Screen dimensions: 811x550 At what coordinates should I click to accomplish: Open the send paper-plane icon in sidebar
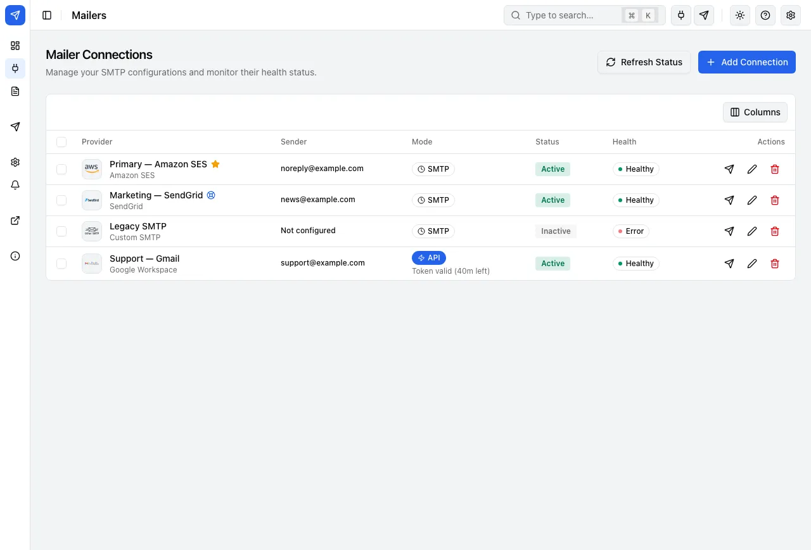pos(15,127)
